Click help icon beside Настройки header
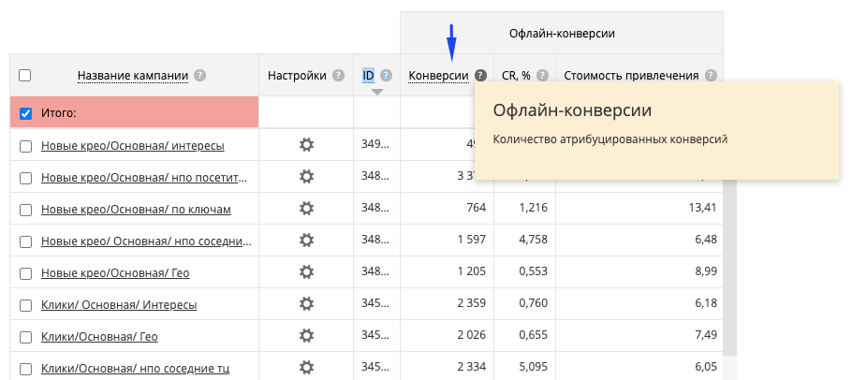This screenshot has height=380, width=852. click(x=338, y=76)
